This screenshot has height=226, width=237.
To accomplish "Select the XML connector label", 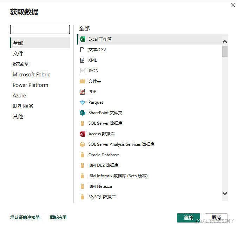I will [92, 60].
